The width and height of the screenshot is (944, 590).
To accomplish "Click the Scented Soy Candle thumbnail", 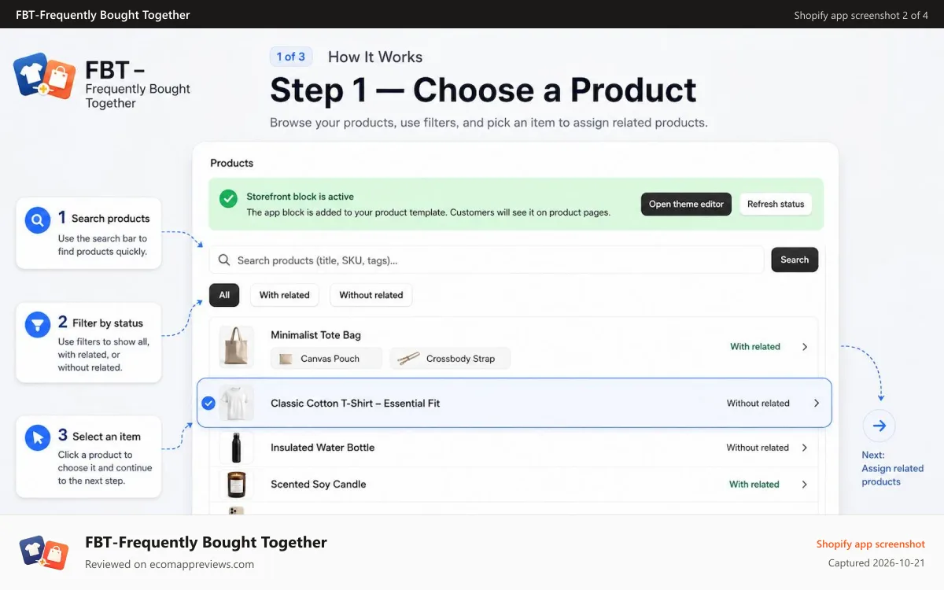I will coord(236,485).
